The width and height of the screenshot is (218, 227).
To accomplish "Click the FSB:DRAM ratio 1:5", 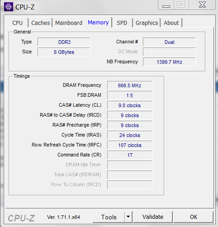I will (x=130, y=95).
